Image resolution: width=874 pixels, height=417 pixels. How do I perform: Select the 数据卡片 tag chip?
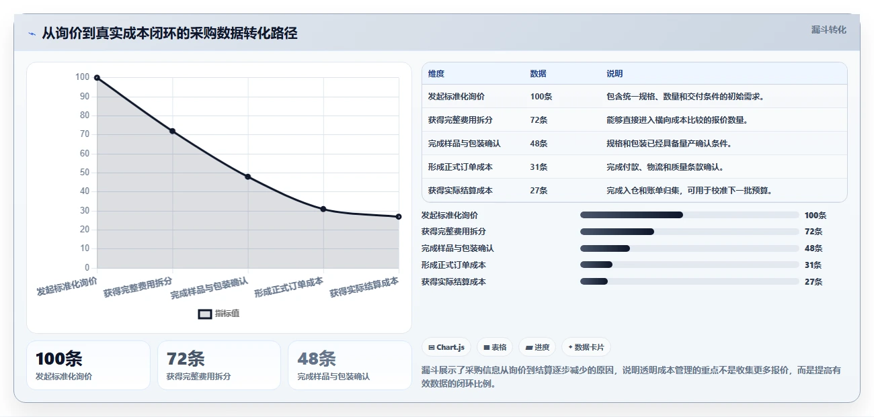click(x=586, y=347)
